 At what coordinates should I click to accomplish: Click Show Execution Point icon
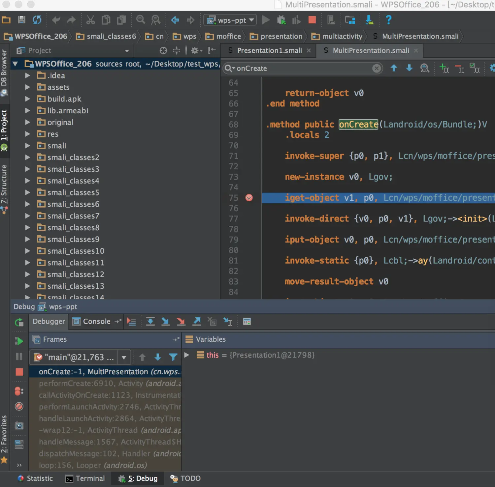point(131,322)
